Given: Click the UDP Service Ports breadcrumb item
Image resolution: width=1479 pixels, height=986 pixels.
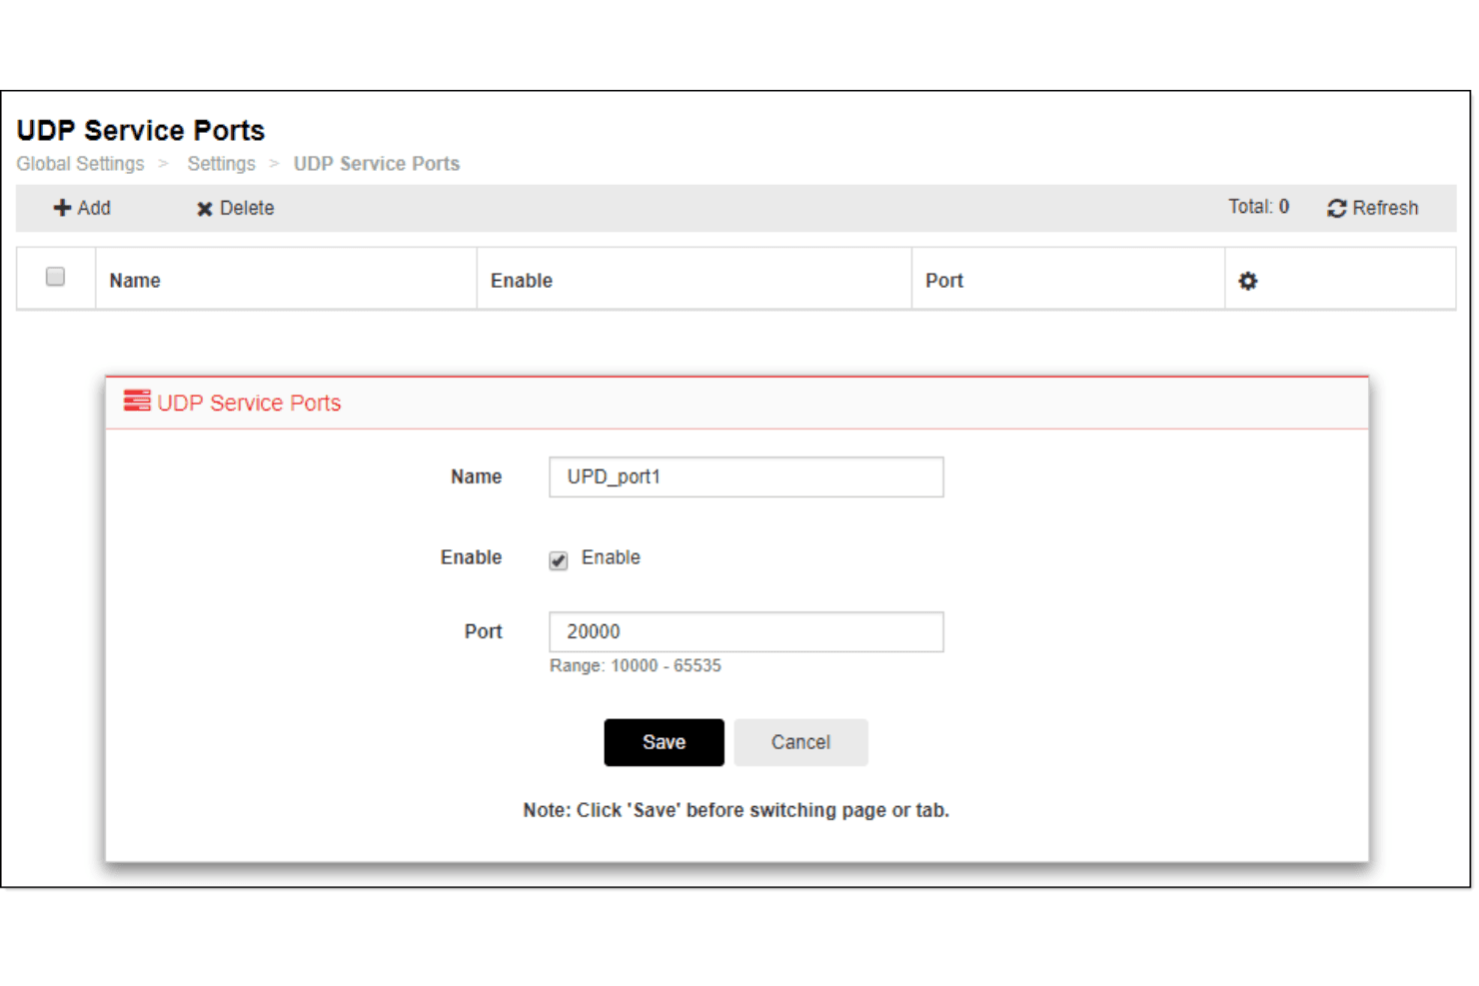Looking at the screenshot, I should [x=377, y=164].
